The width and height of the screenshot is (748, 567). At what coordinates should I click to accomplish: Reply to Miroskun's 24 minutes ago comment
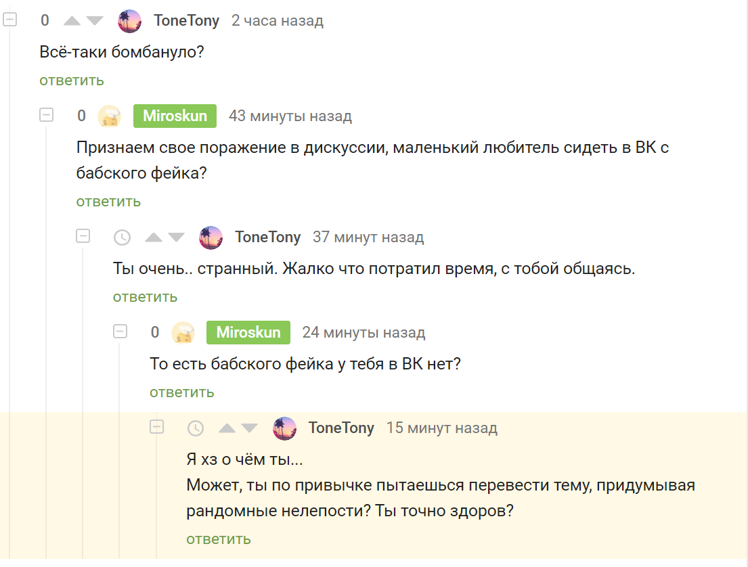pyautogui.click(x=181, y=392)
